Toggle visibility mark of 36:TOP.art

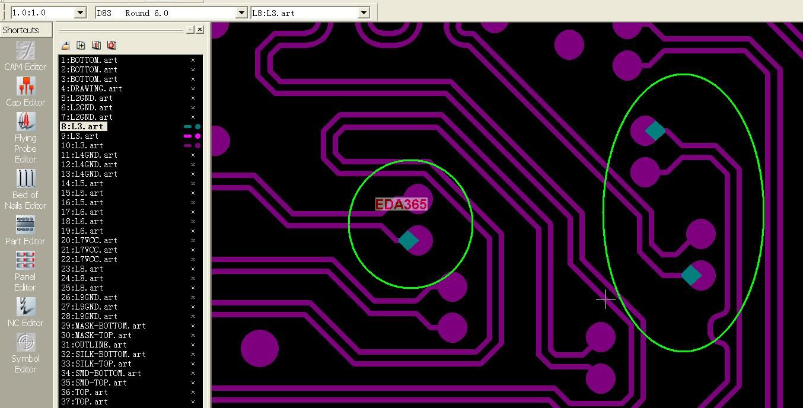(193, 392)
